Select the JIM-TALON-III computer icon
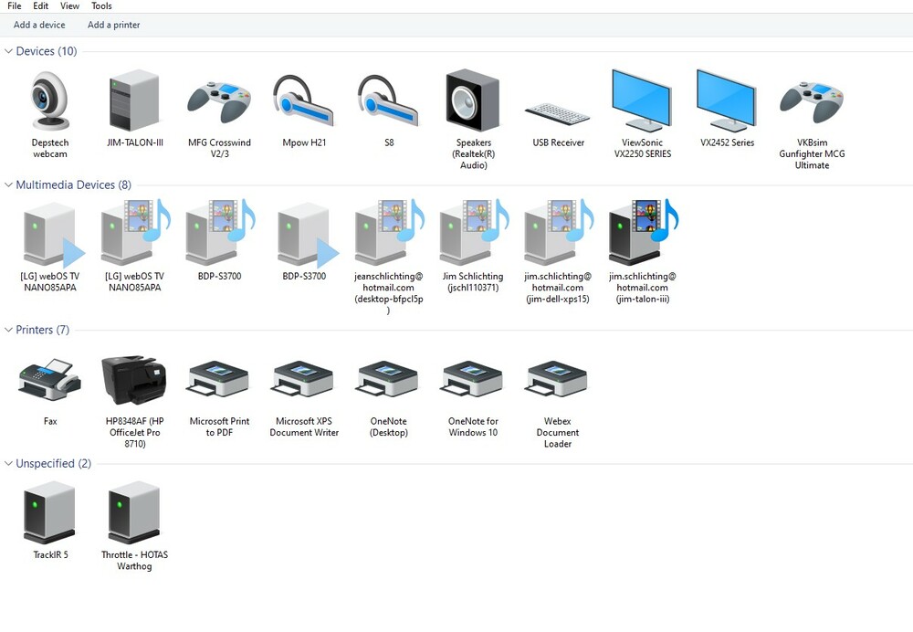 134,100
